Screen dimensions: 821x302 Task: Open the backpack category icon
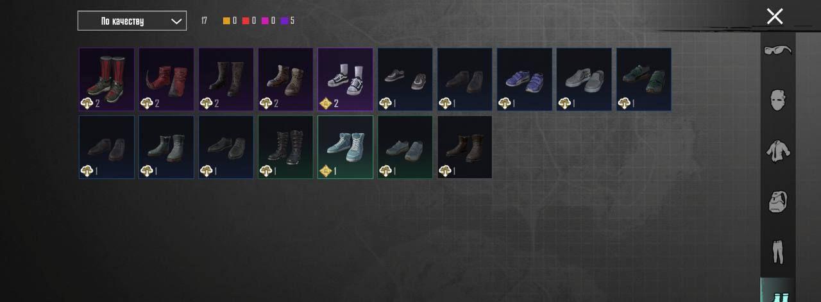tap(777, 201)
